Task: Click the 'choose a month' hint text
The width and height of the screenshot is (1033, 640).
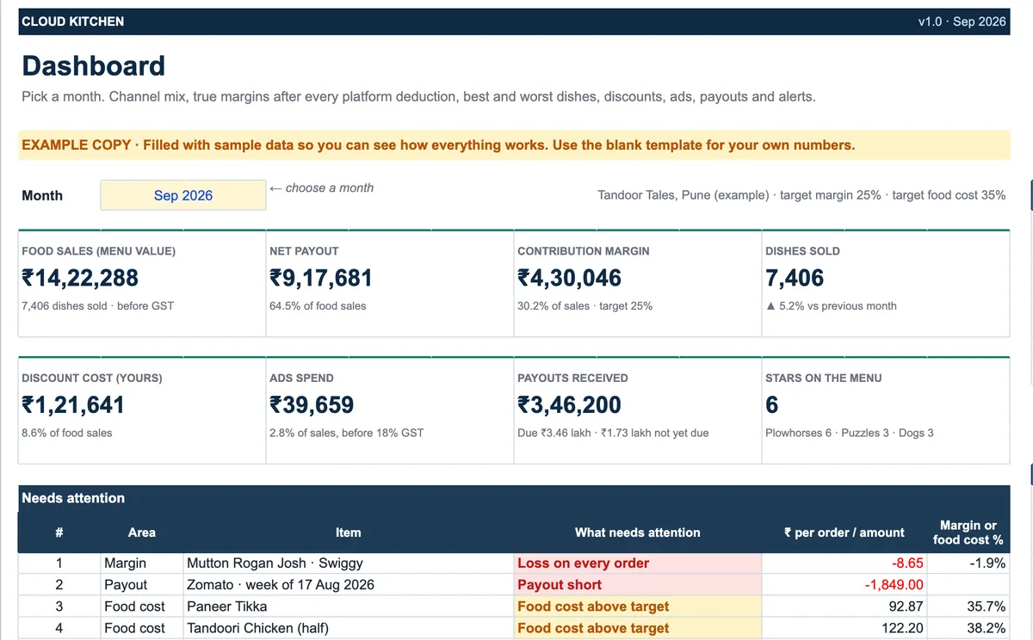Action: [x=321, y=188]
